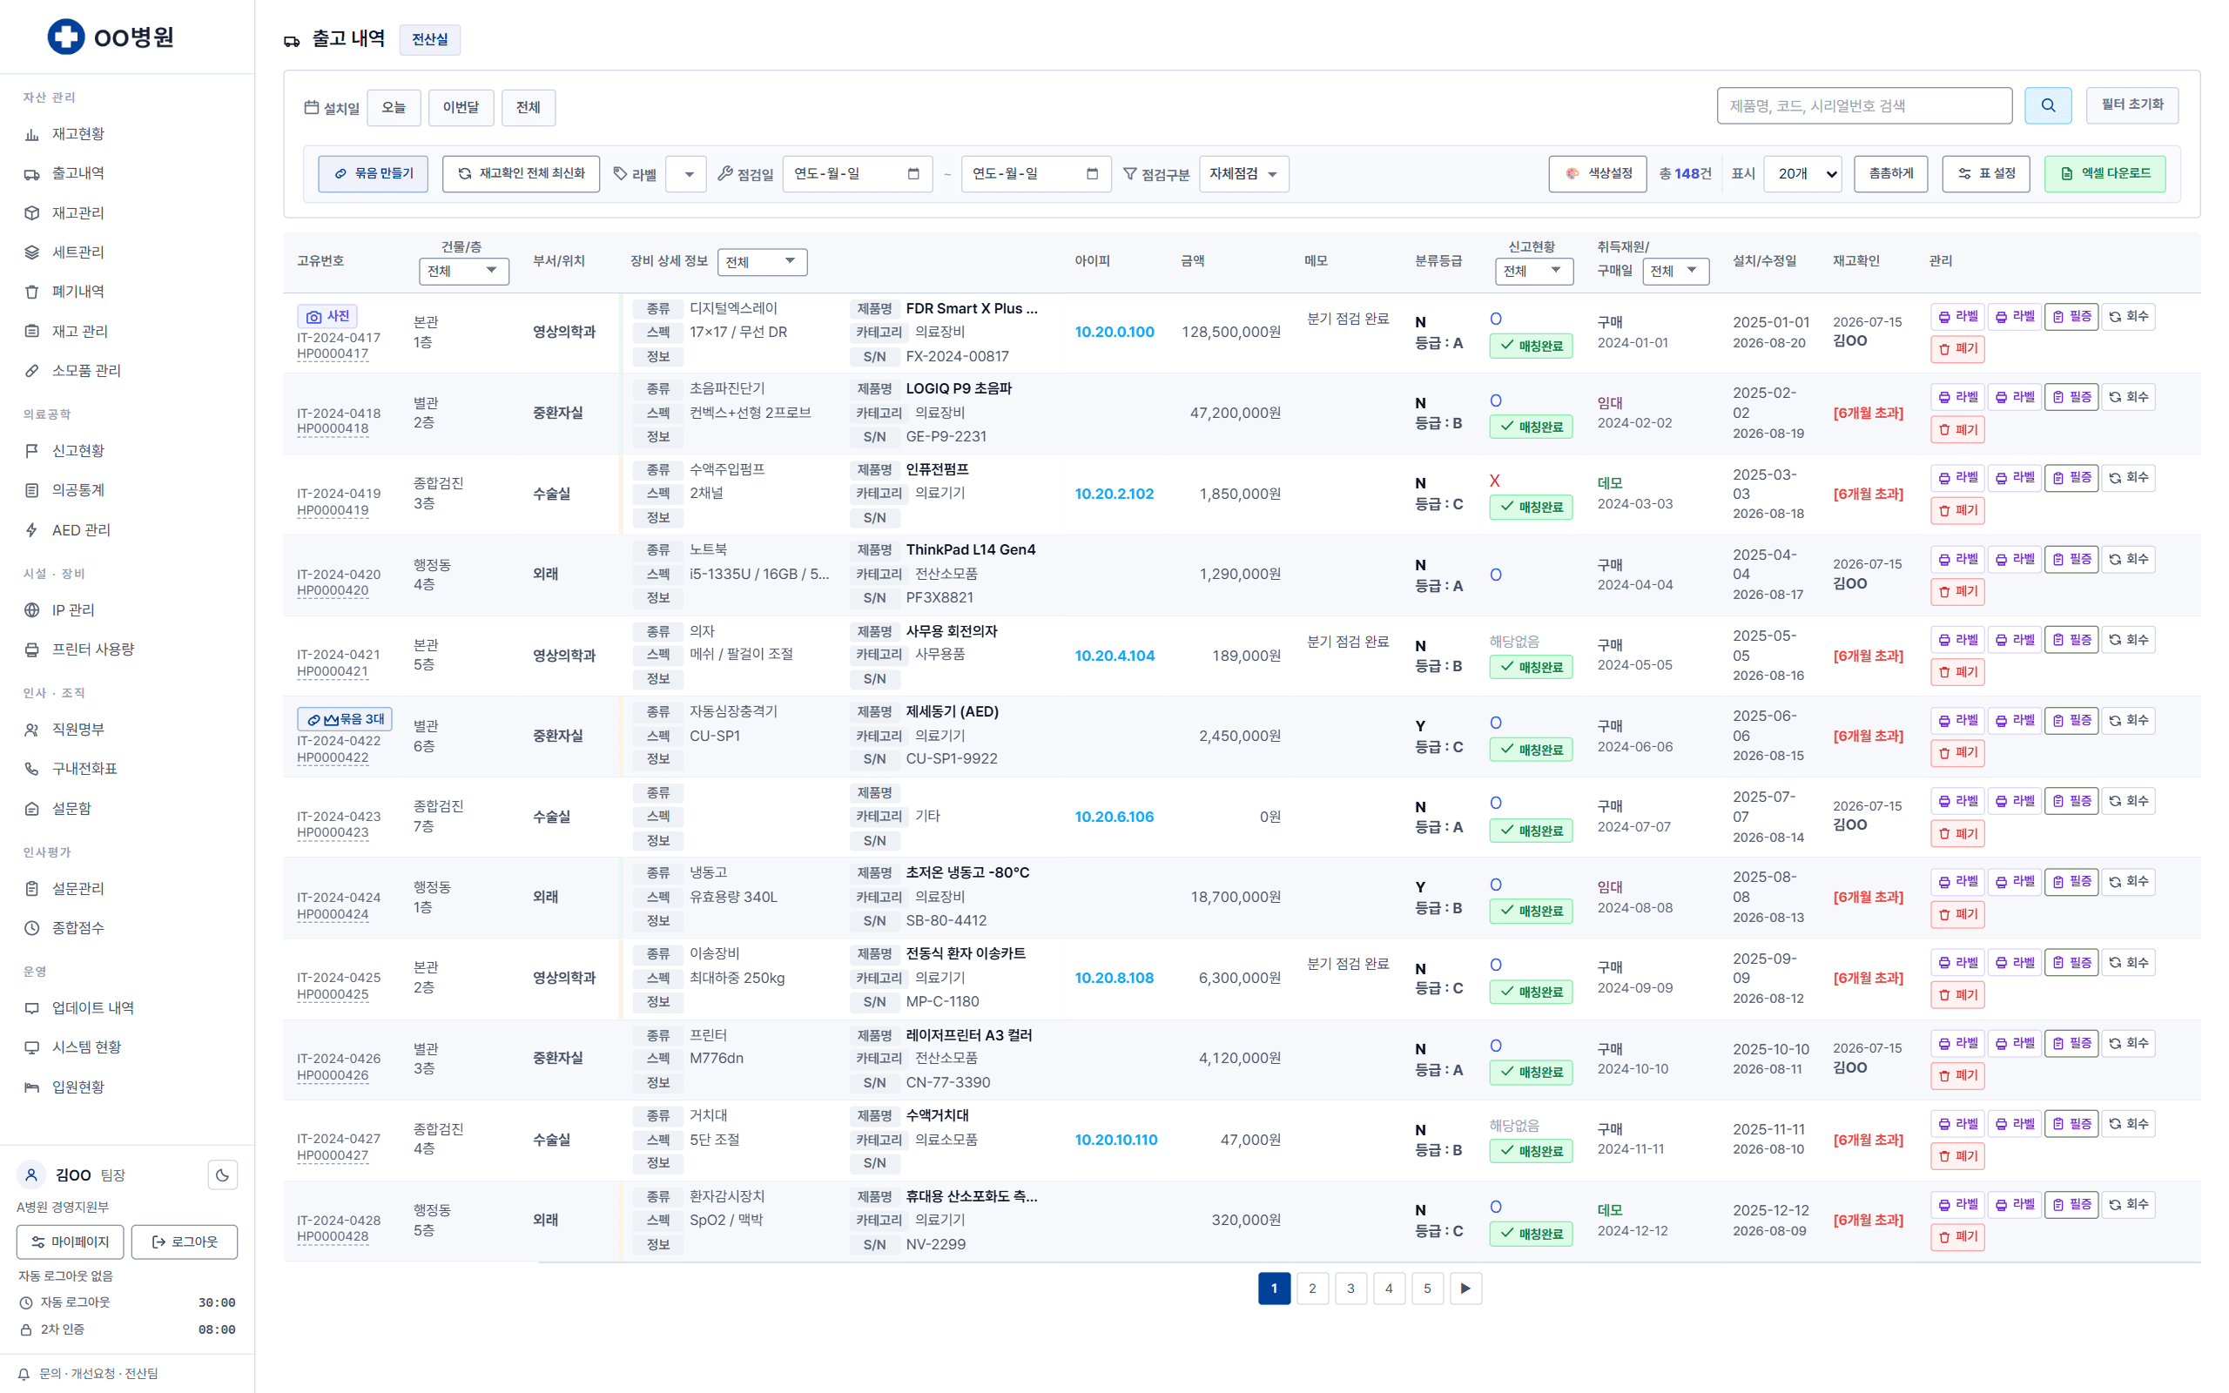Click the 필터 초기화 button
Image resolution: width=2229 pixels, height=1393 pixels.
(2131, 105)
